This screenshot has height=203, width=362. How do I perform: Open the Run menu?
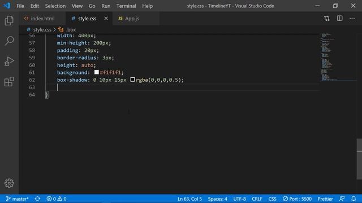point(106,6)
